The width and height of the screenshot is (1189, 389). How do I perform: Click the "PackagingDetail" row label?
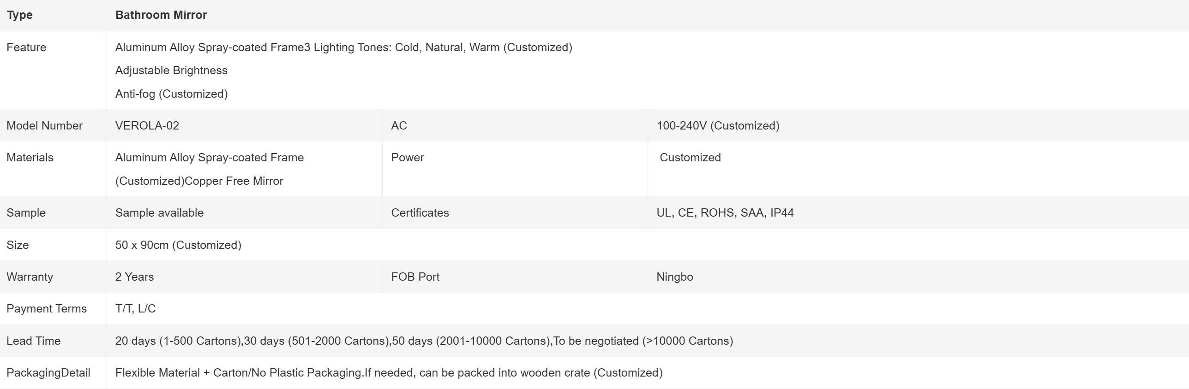coord(48,373)
